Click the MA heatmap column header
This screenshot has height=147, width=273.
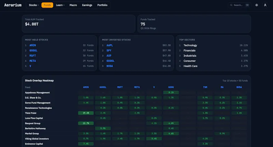coord(222,87)
